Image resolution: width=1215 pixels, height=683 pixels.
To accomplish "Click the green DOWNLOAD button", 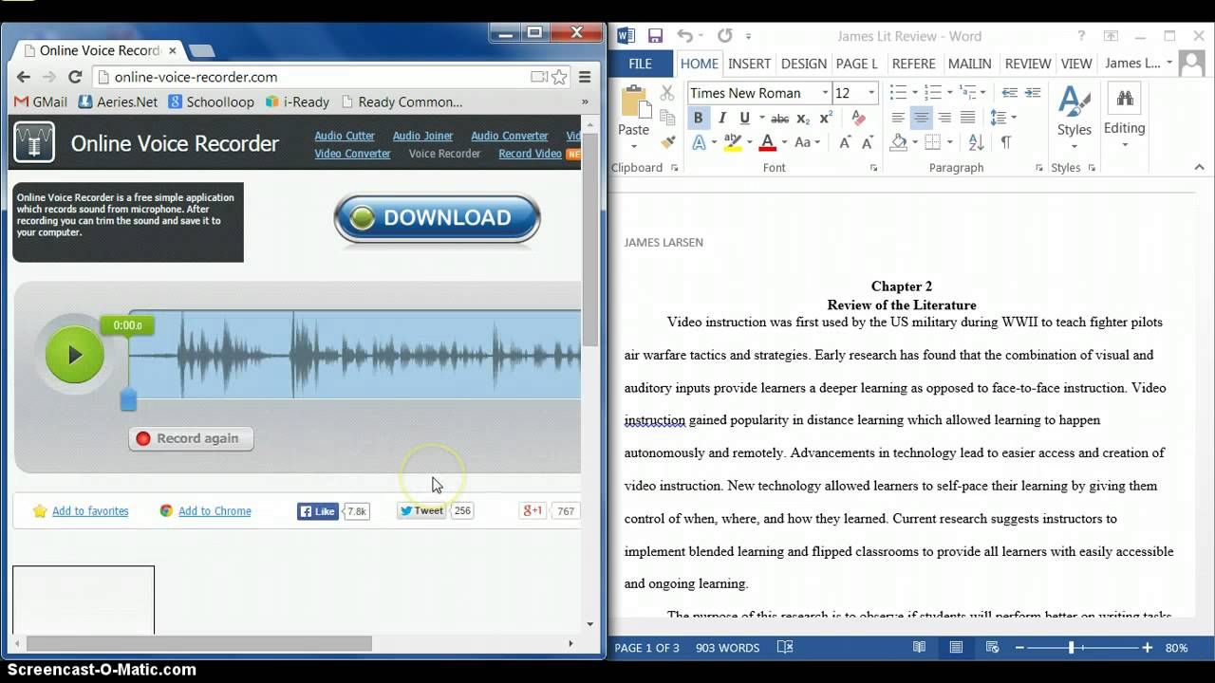I will (x=437, y=218).
